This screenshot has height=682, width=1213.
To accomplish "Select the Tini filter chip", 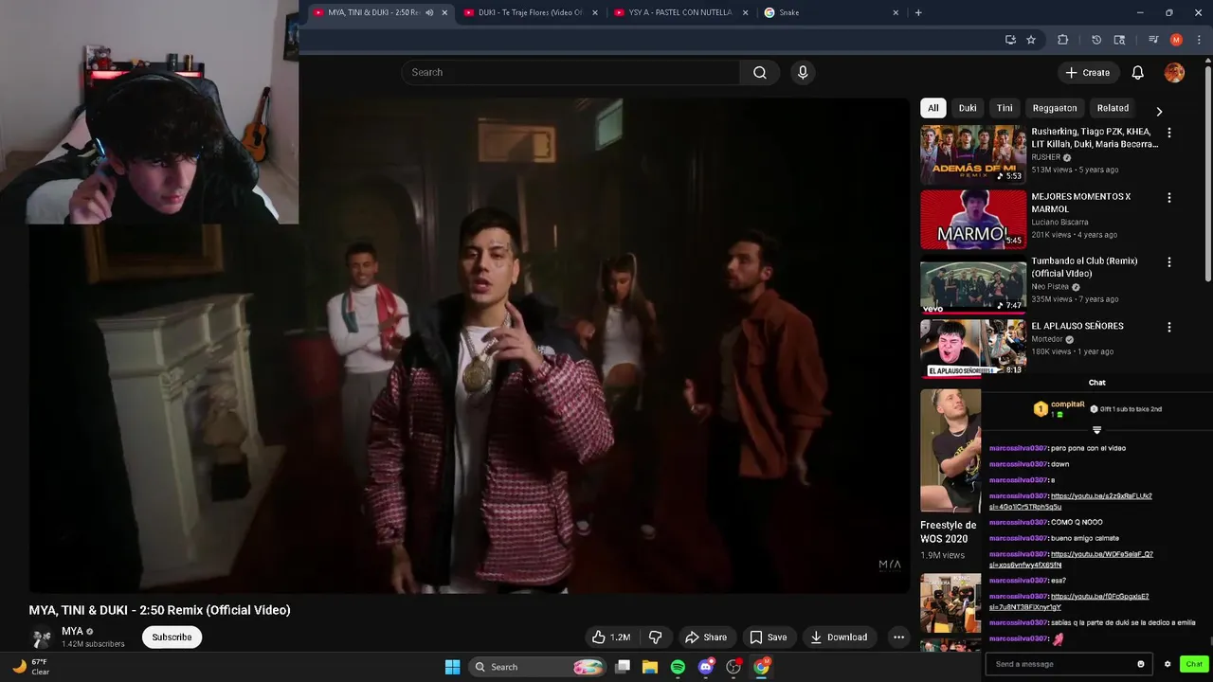I will [x=1005, y=108].
